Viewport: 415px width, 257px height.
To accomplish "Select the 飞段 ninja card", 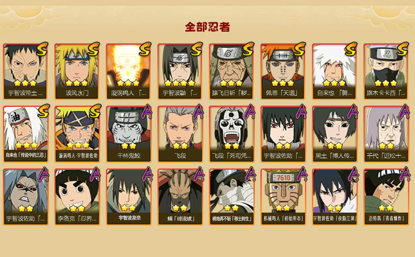I will pos(180,134).
